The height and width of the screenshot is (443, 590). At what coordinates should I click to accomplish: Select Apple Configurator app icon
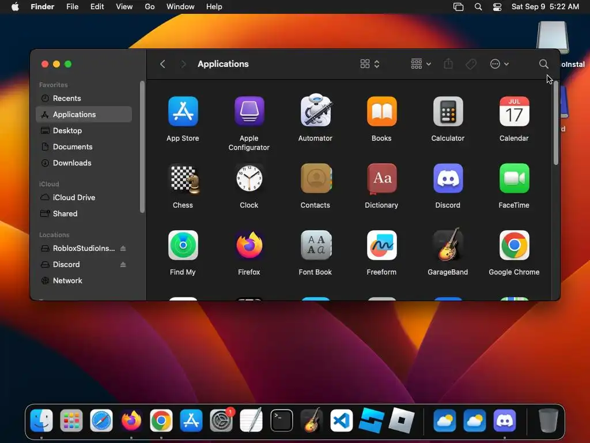249,111
